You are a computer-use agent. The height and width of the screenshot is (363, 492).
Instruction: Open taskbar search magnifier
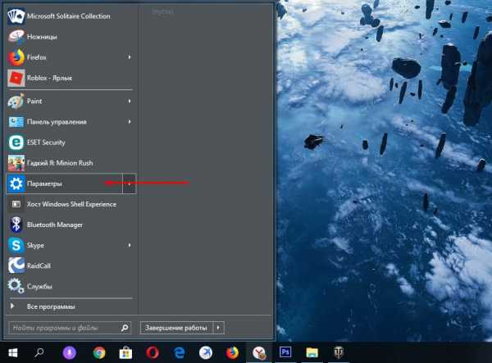click(39, 353)
